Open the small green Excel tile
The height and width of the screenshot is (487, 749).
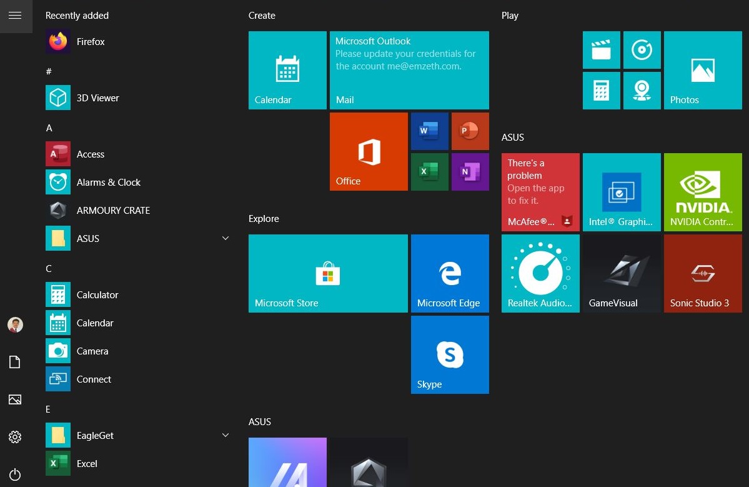pyautogui.click(x=429, y=172)
